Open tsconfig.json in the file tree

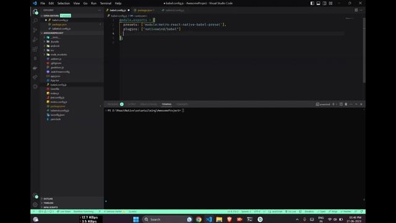58,115
